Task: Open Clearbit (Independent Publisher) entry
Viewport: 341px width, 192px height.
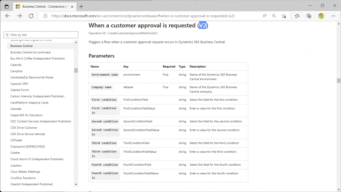Action: coord(32,184)
